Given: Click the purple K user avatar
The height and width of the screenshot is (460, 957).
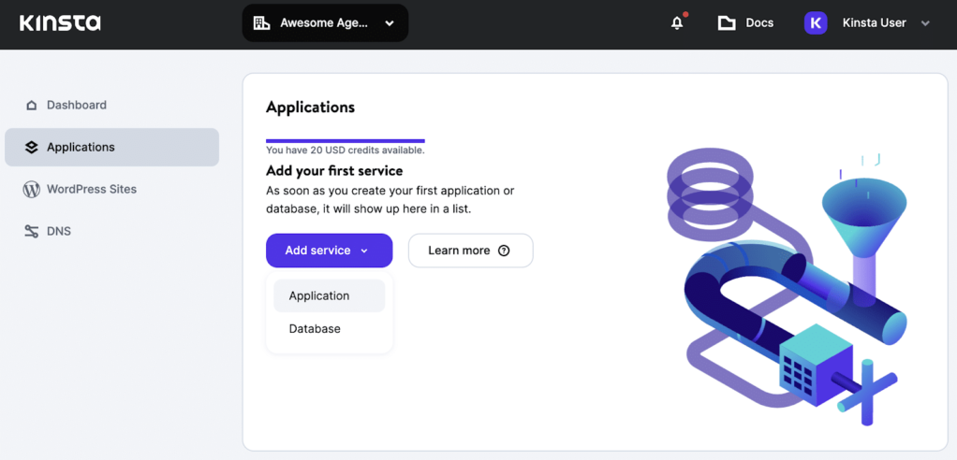Looking at the screenshot, I should [816, 23].
